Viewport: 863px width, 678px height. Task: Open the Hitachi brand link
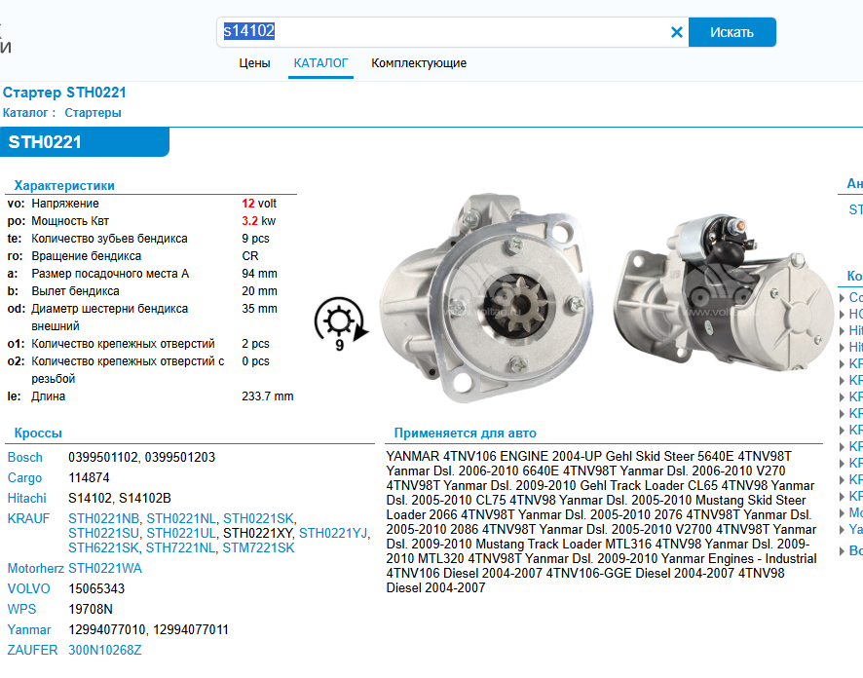[27, 498]
